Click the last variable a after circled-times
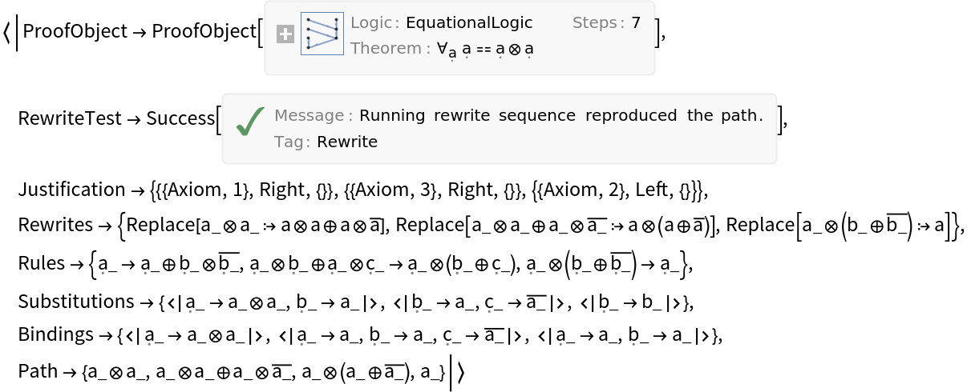Image resolution: width=967 pixels, height=392 pixels. pyautogui.click(x=529, y=49)
